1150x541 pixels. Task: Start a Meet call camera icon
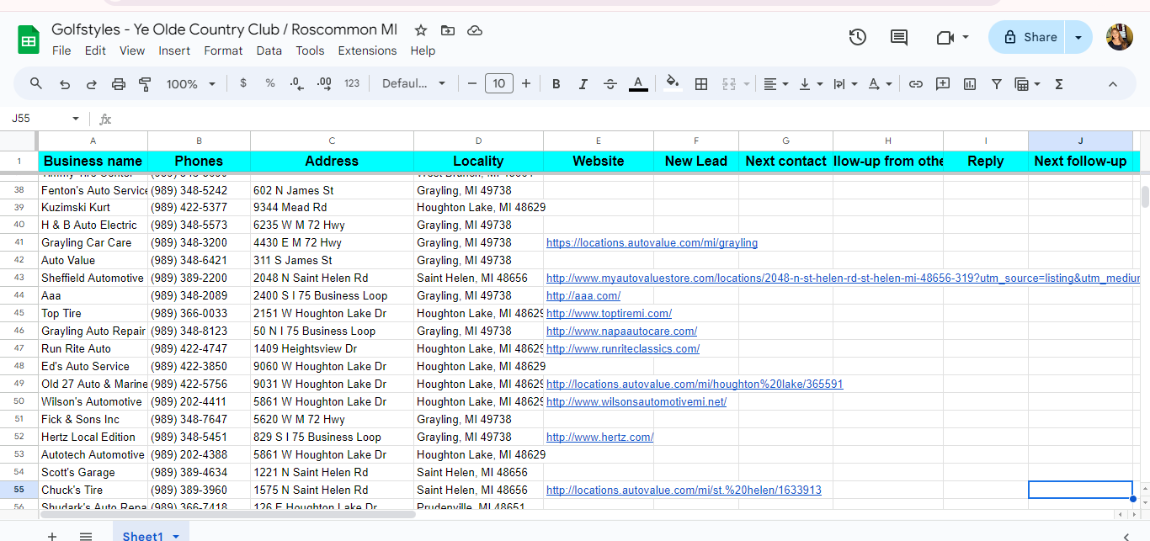[x=945, y=37]
